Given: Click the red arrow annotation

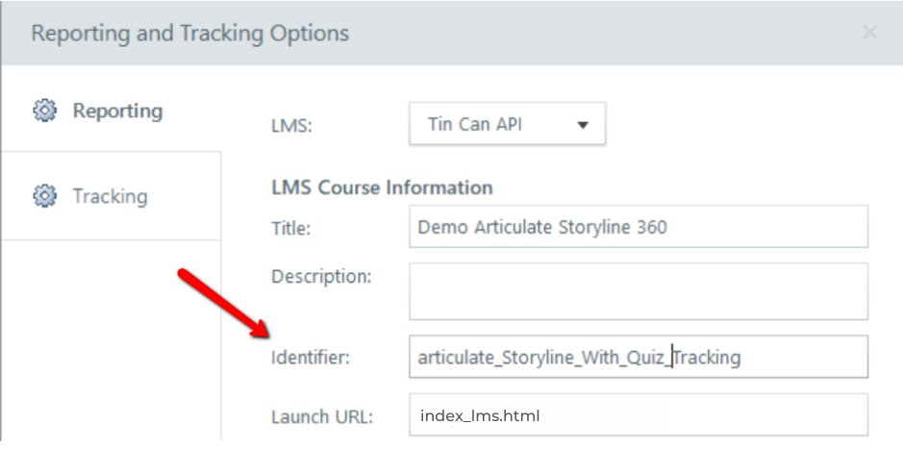Looking at the screenshot, I should click(223, 304).
